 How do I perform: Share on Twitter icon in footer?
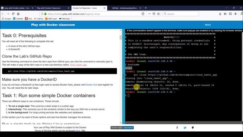pyautogui.click(x=185, y=128)
